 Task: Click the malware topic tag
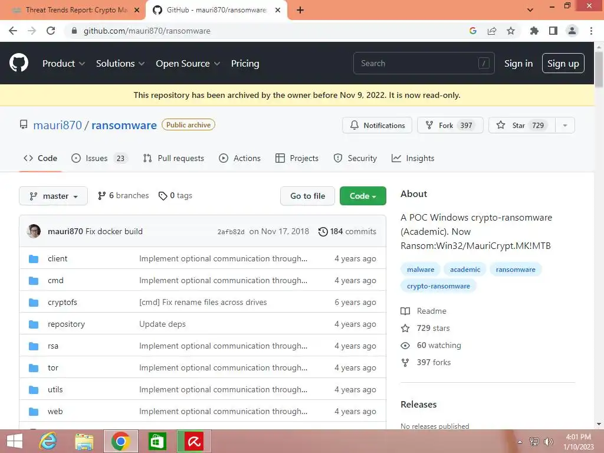tap(421, 270)
